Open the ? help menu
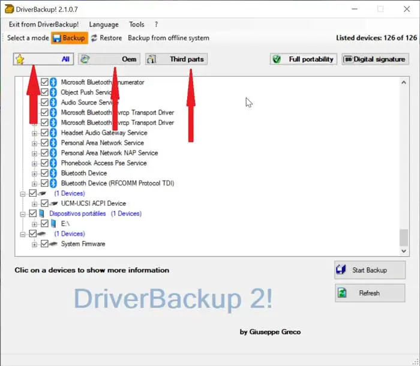420x366 pixels. click(156, 25)
